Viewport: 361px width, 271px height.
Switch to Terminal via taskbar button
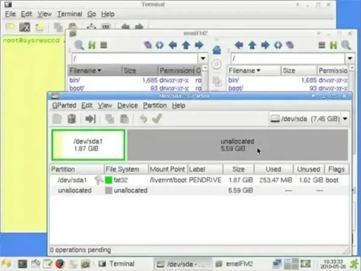click(117, 264)
